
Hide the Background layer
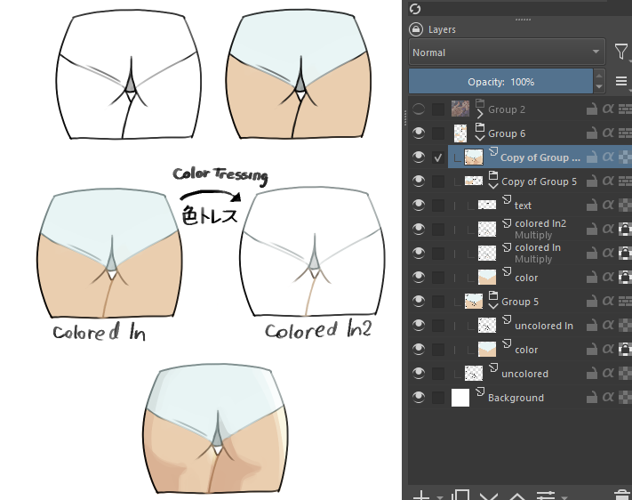[x=419, y=397]
